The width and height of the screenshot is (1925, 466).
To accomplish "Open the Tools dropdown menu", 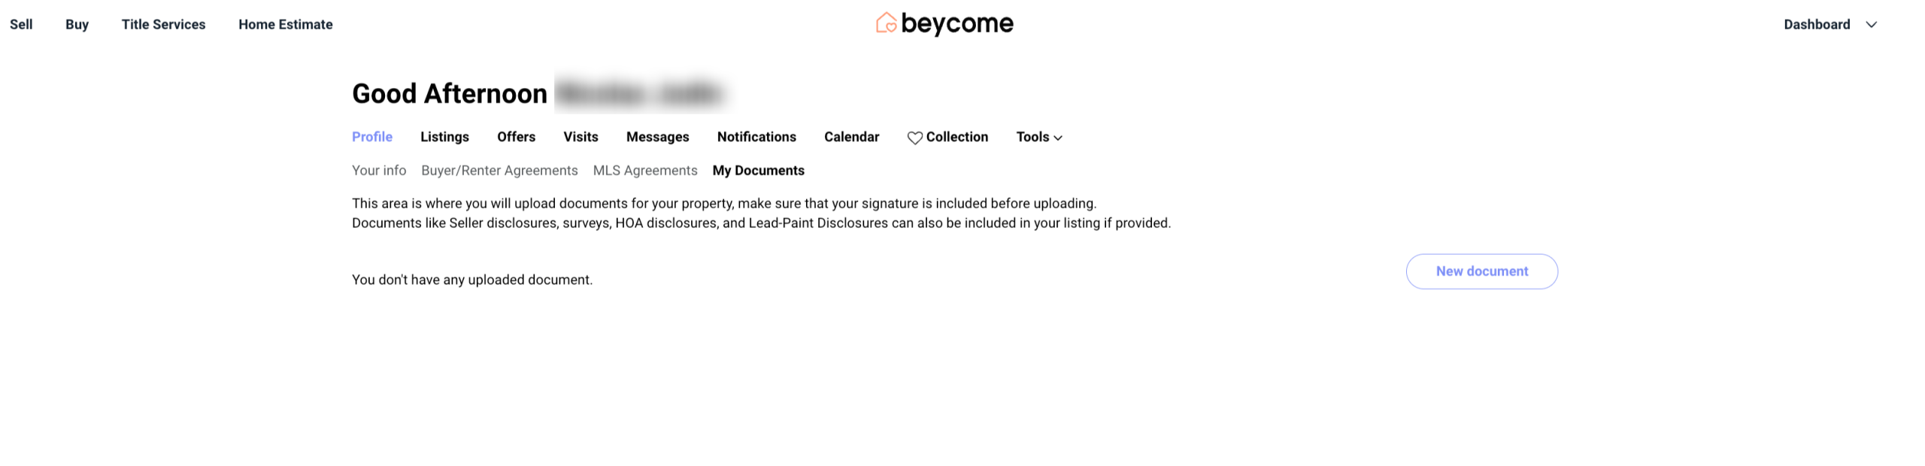I will pyautogui.click(x=1038, y=137).
